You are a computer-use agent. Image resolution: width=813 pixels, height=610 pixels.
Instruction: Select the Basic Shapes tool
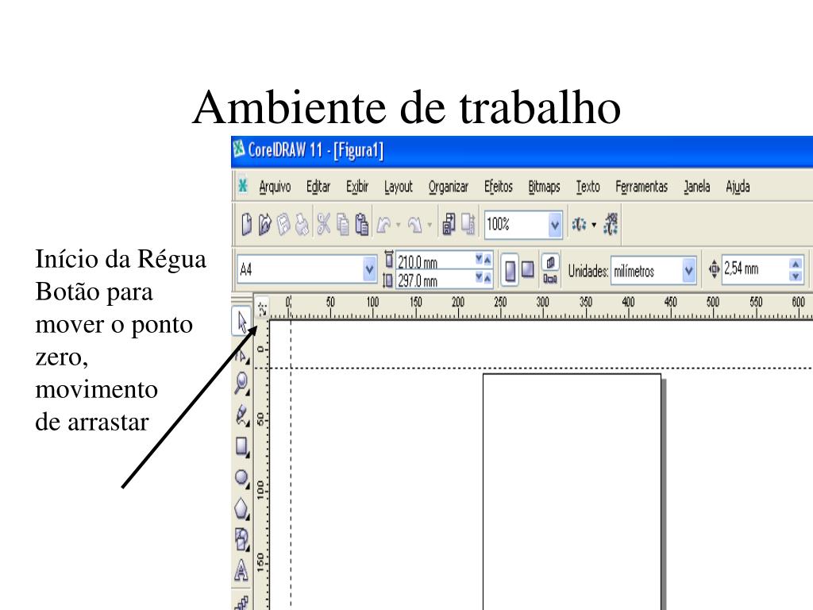(x=241, y=539)
